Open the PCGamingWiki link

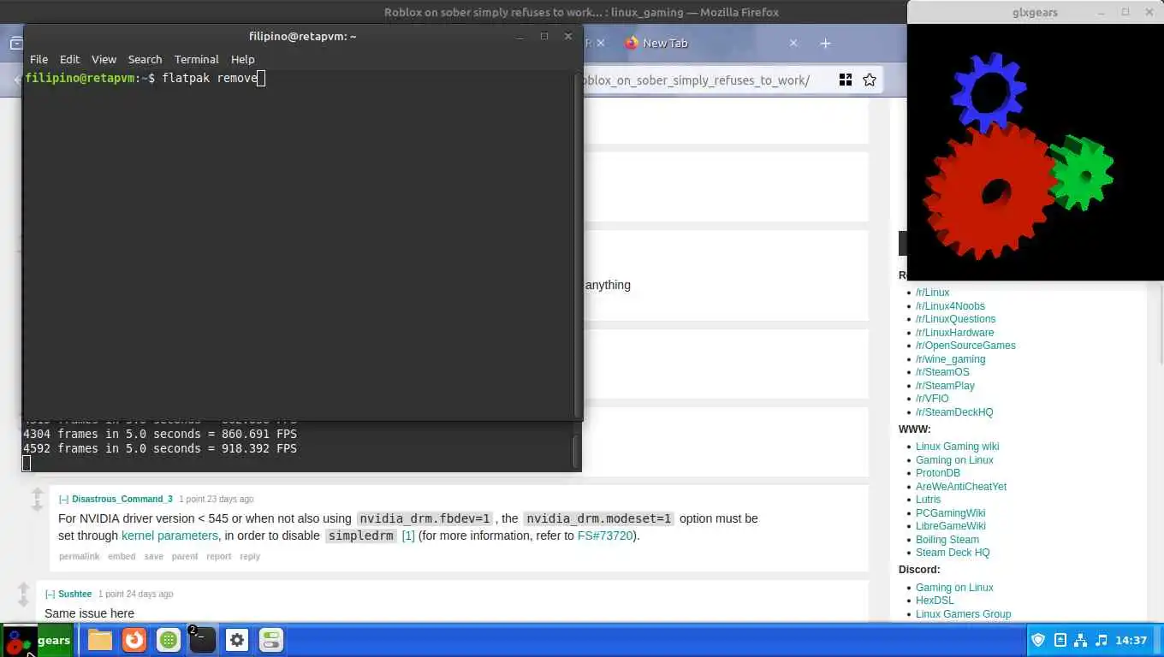coord(950,513)
